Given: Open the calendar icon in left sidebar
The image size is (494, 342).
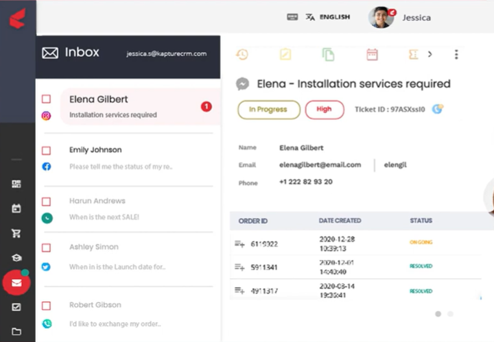Looking at the screenshot, I should click(16, 208).
